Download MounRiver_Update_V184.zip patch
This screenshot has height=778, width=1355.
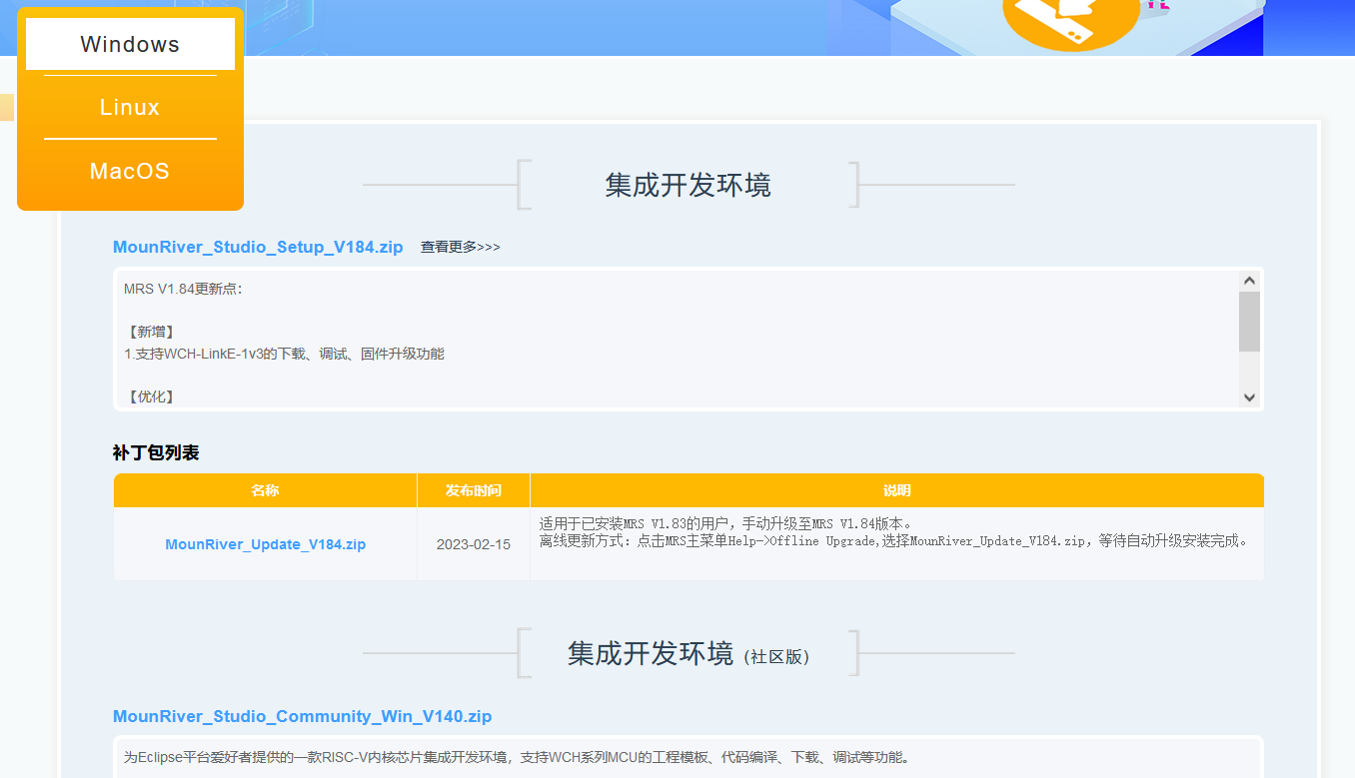coord(266,544)
